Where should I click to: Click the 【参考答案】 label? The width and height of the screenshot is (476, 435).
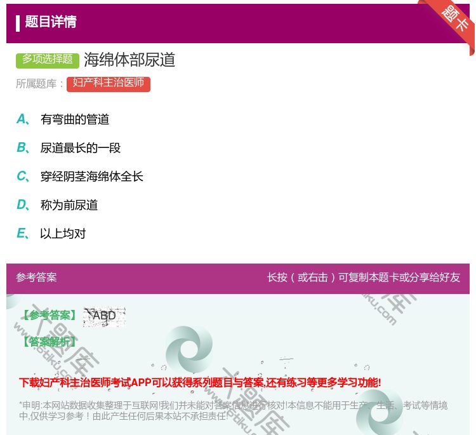pos(50,315)
